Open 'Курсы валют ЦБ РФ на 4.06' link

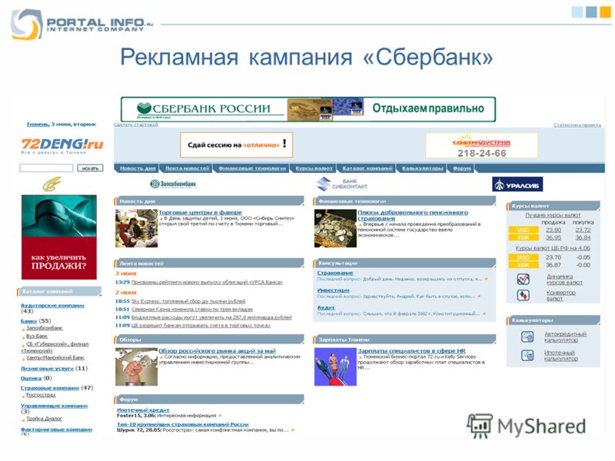(x=553, y=248)
